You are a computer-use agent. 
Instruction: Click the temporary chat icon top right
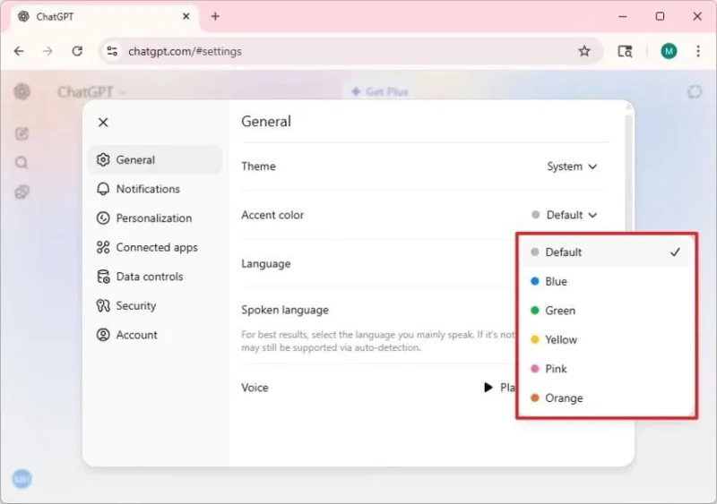tap(695, 92)
